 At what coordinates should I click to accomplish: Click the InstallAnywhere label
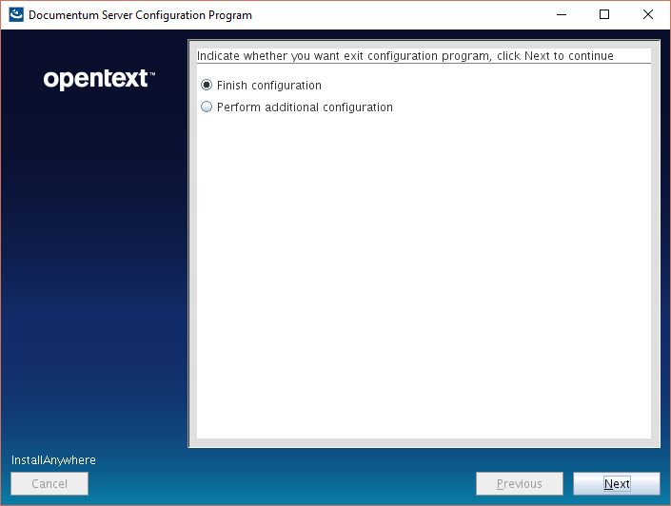(53, 460)
